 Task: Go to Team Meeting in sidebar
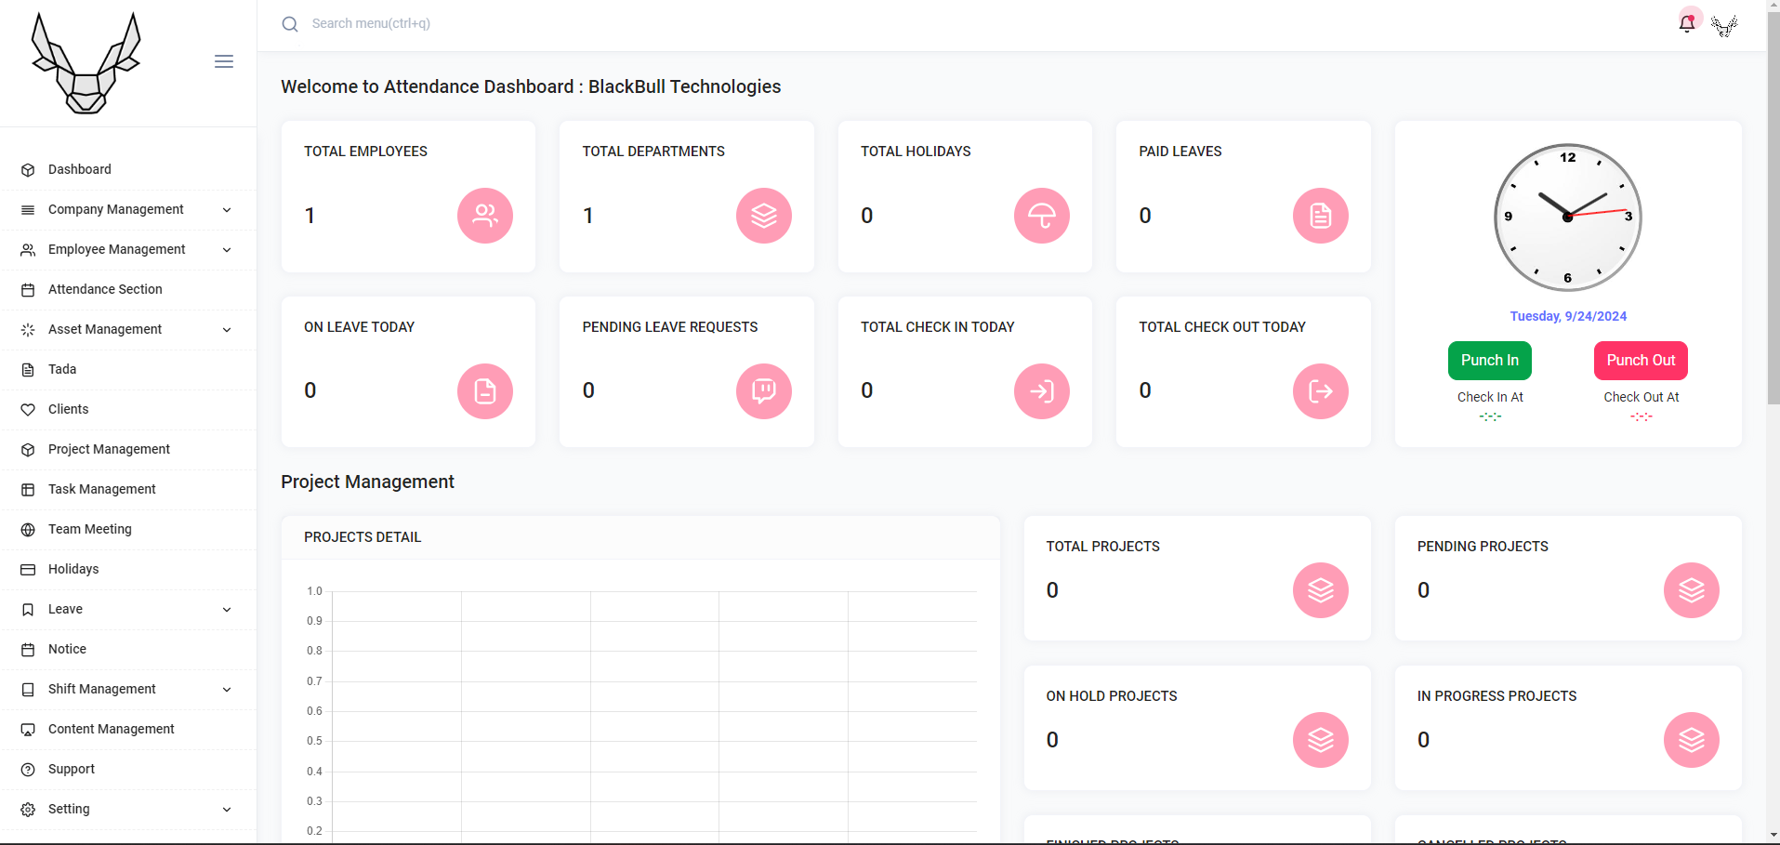(x=90, y=530)
